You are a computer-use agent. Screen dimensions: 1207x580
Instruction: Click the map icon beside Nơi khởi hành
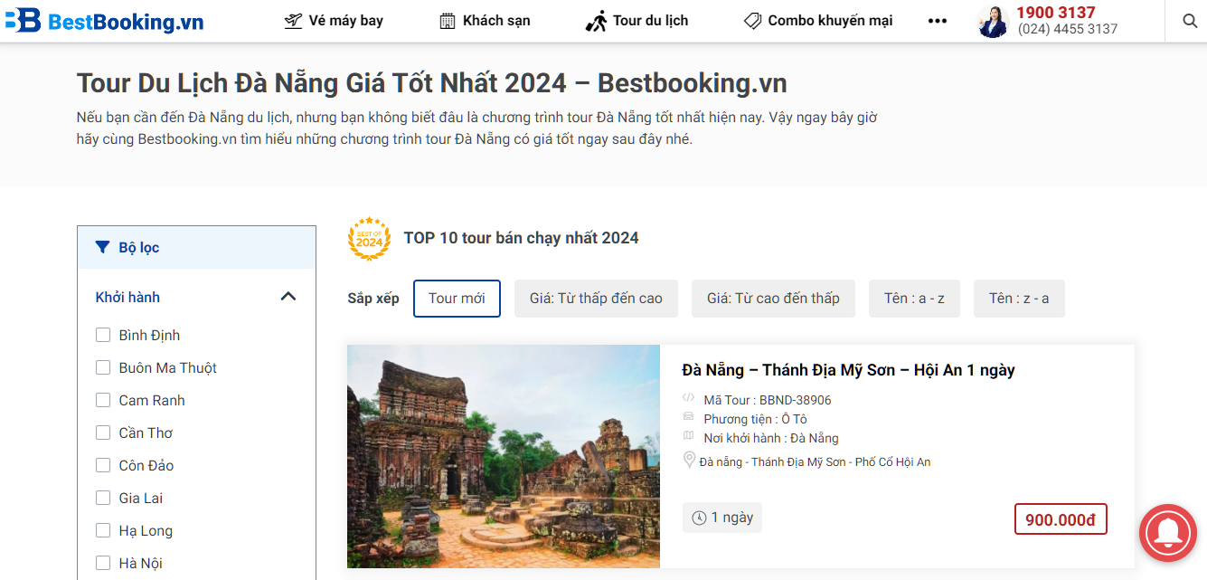[x=689, y=436]
